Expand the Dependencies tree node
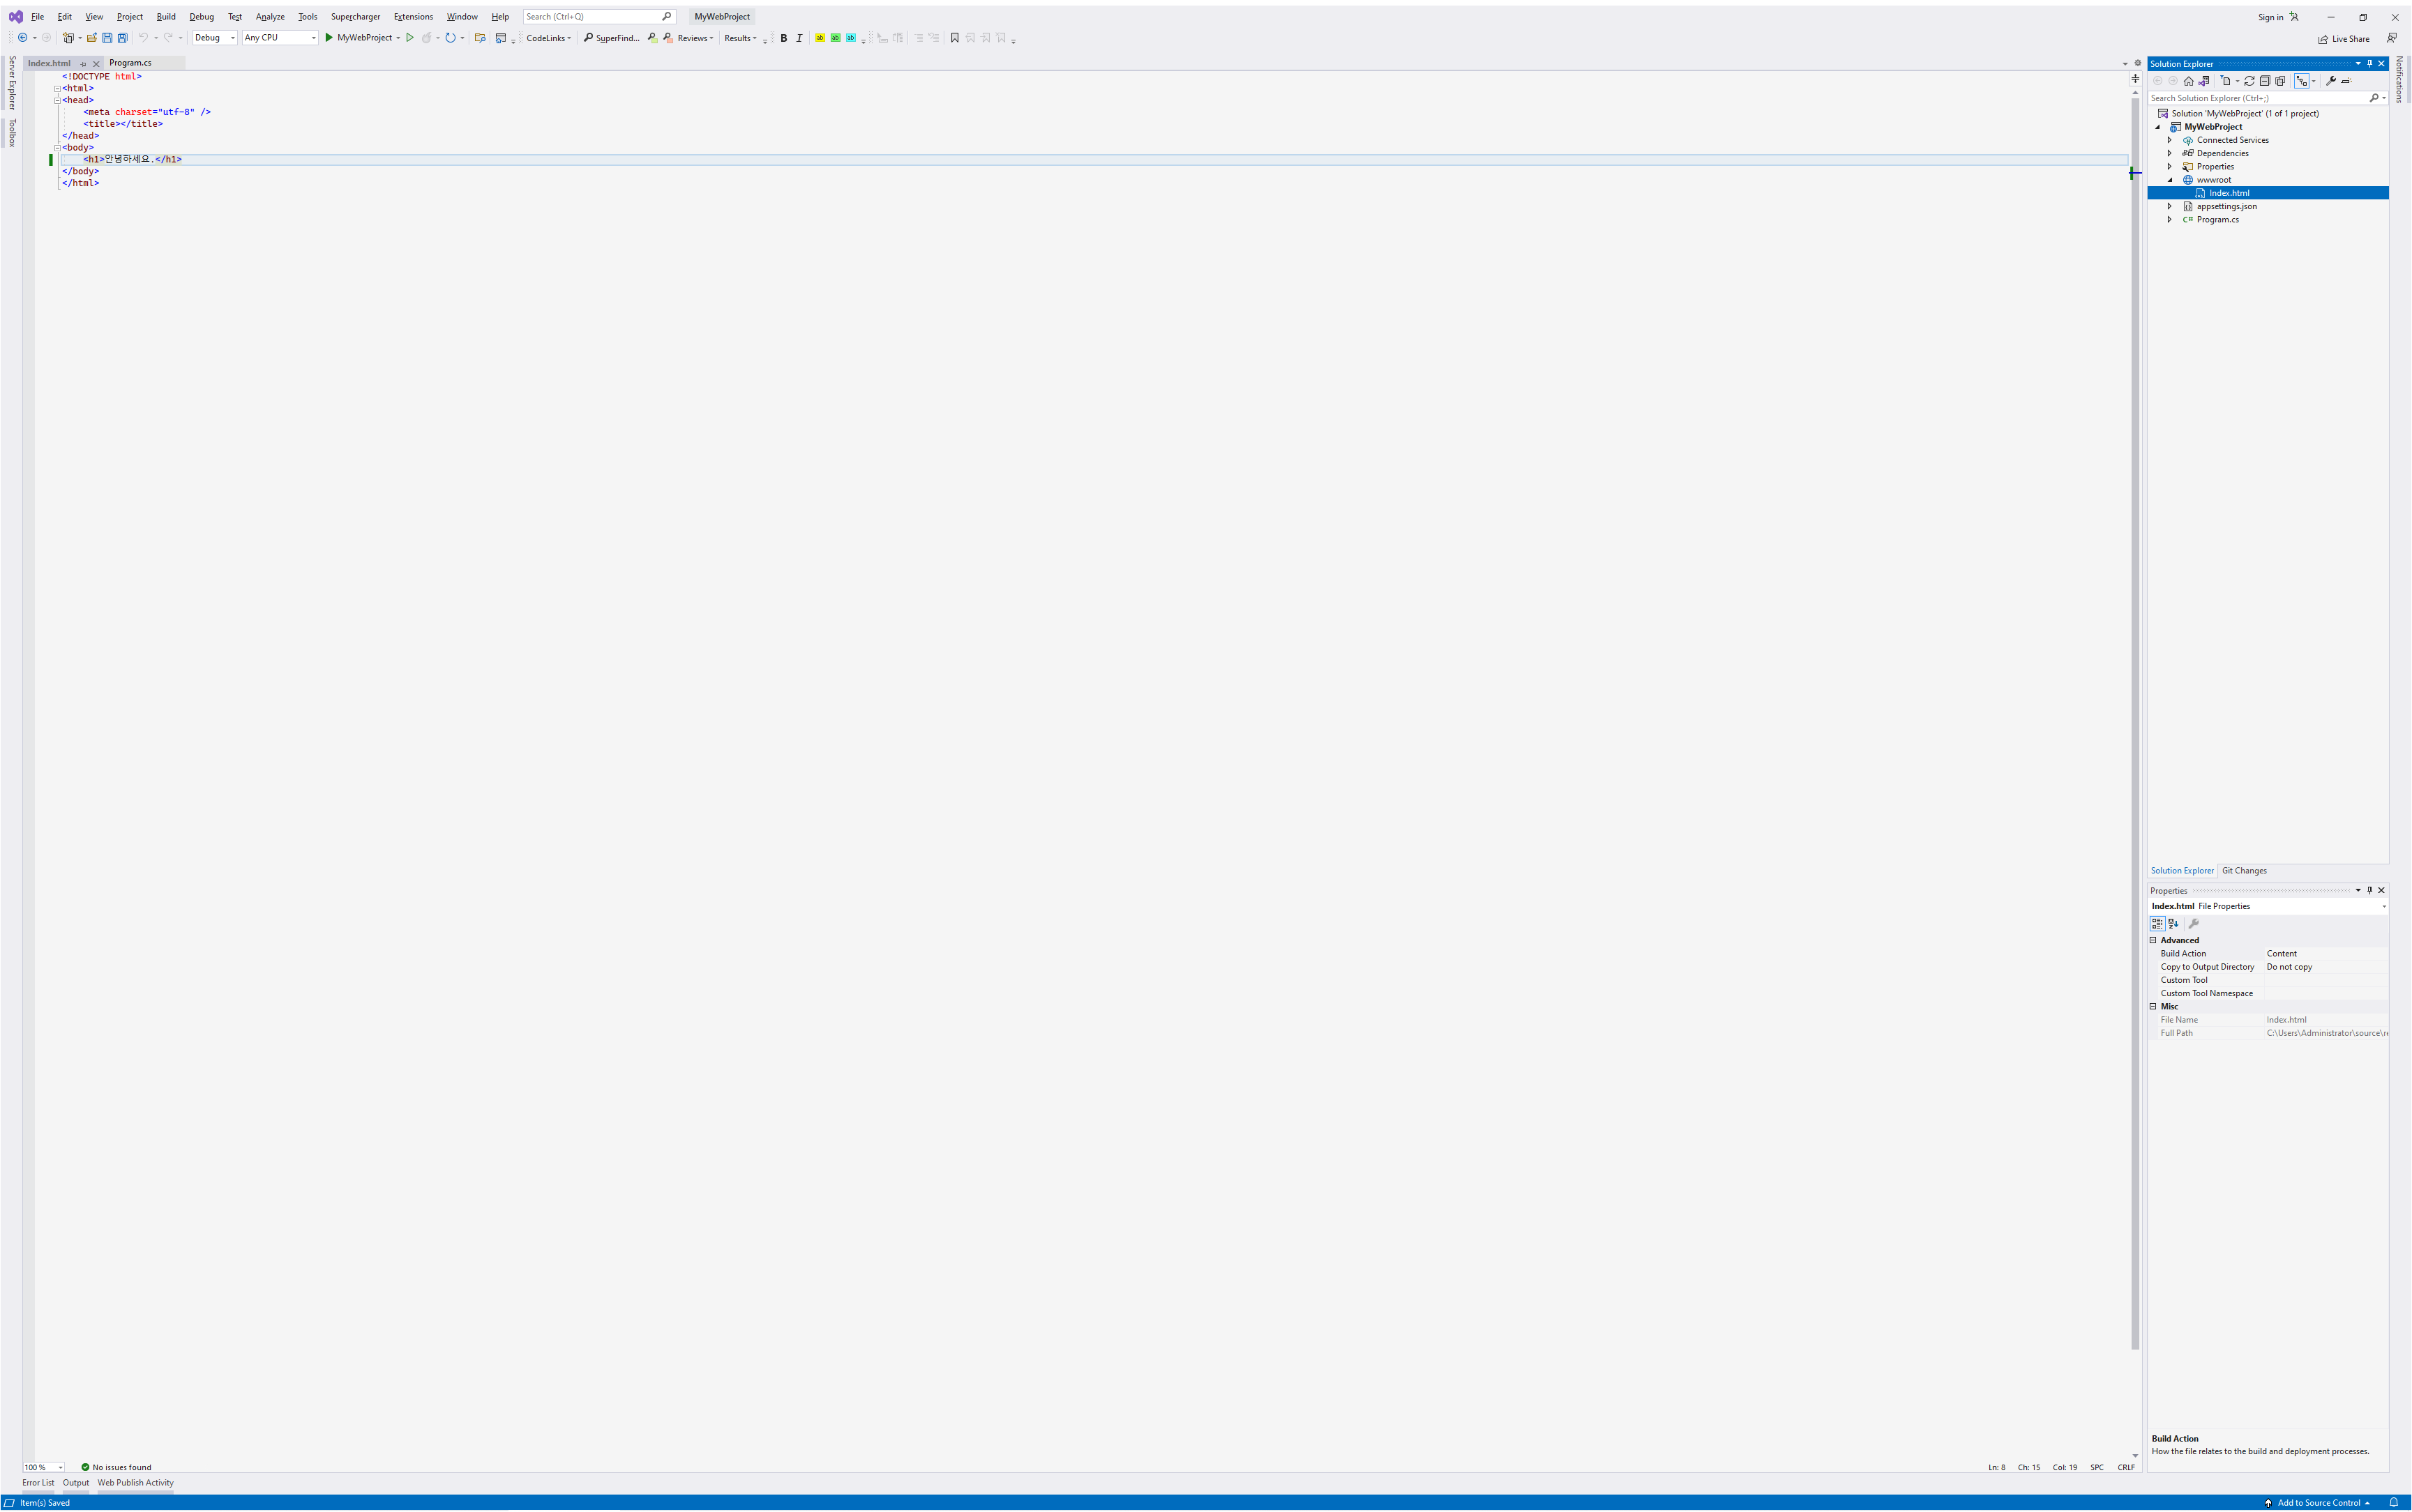The image size is (2412, 1512). (x=2170, y=153)
